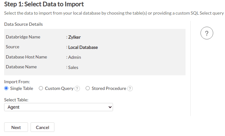Choose the Custom Query radio option
Image resolution: width=225 pixels, height=136 pixels.
pyautogui.click(x=41, y=88)
